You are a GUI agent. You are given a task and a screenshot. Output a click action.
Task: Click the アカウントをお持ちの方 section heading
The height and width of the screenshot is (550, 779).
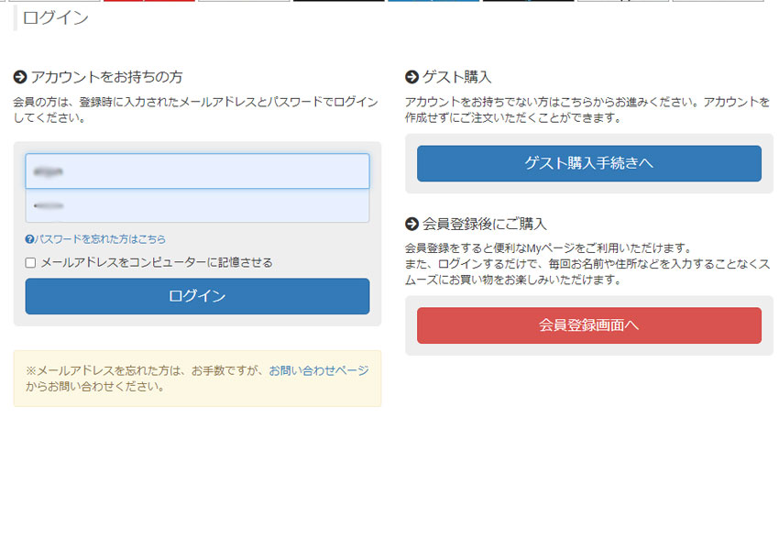click(106, 77)
